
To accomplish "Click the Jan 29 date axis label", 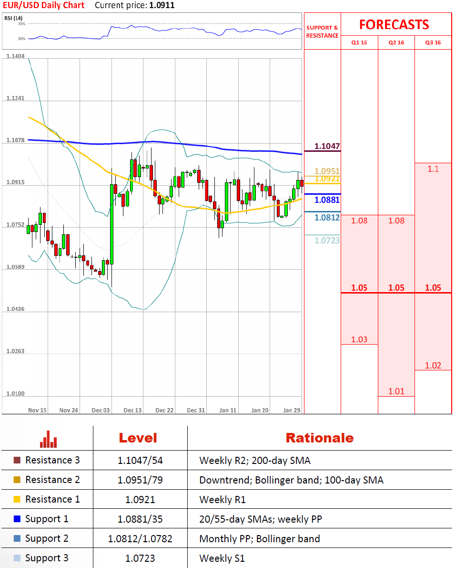I will click(x=292, y=410).
